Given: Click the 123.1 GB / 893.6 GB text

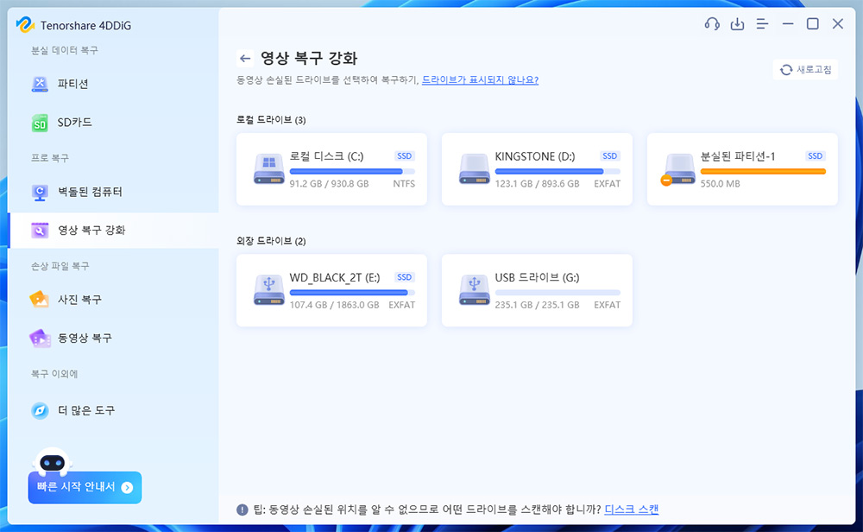Looking at the screenshot, I should [x=537, y=184].
